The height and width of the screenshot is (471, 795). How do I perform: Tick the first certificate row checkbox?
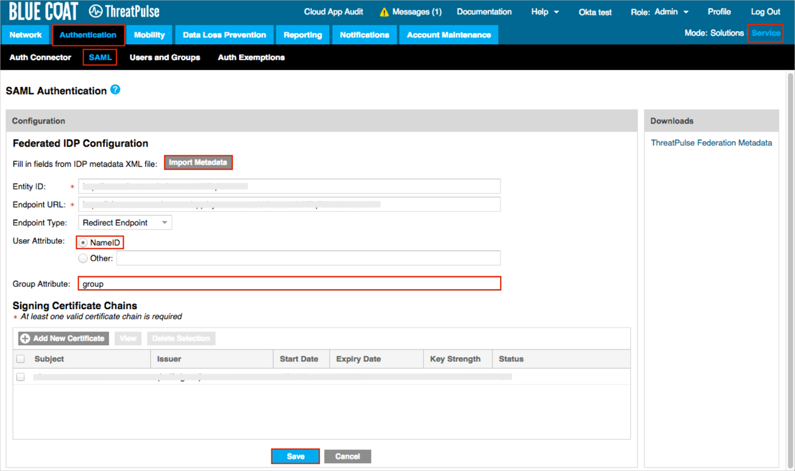pos(21,377)
